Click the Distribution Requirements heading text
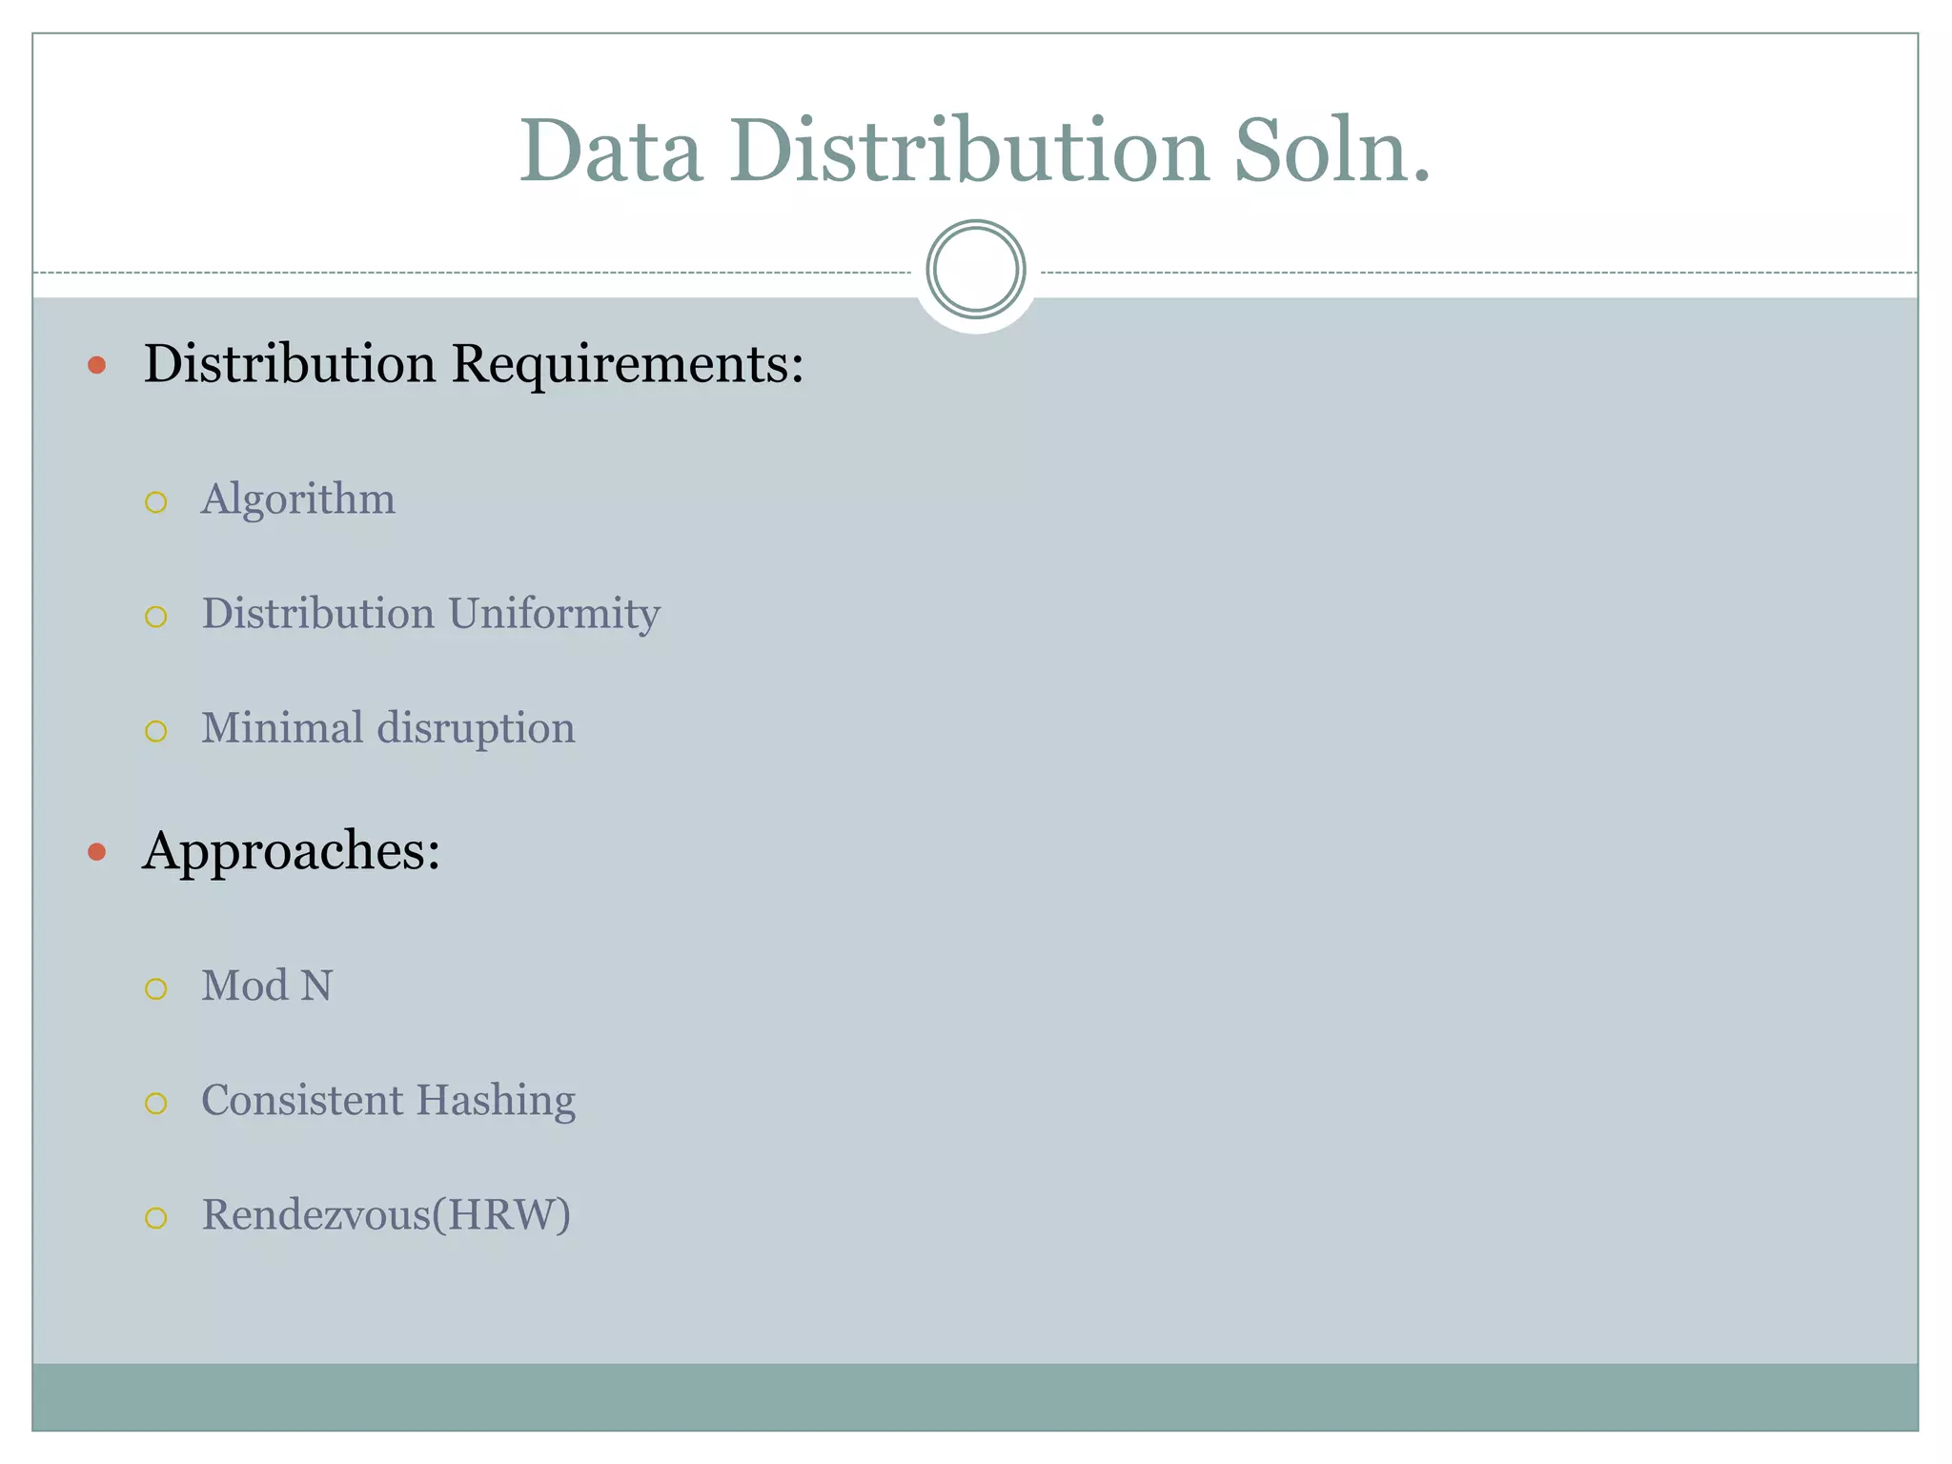 [474, 364]
